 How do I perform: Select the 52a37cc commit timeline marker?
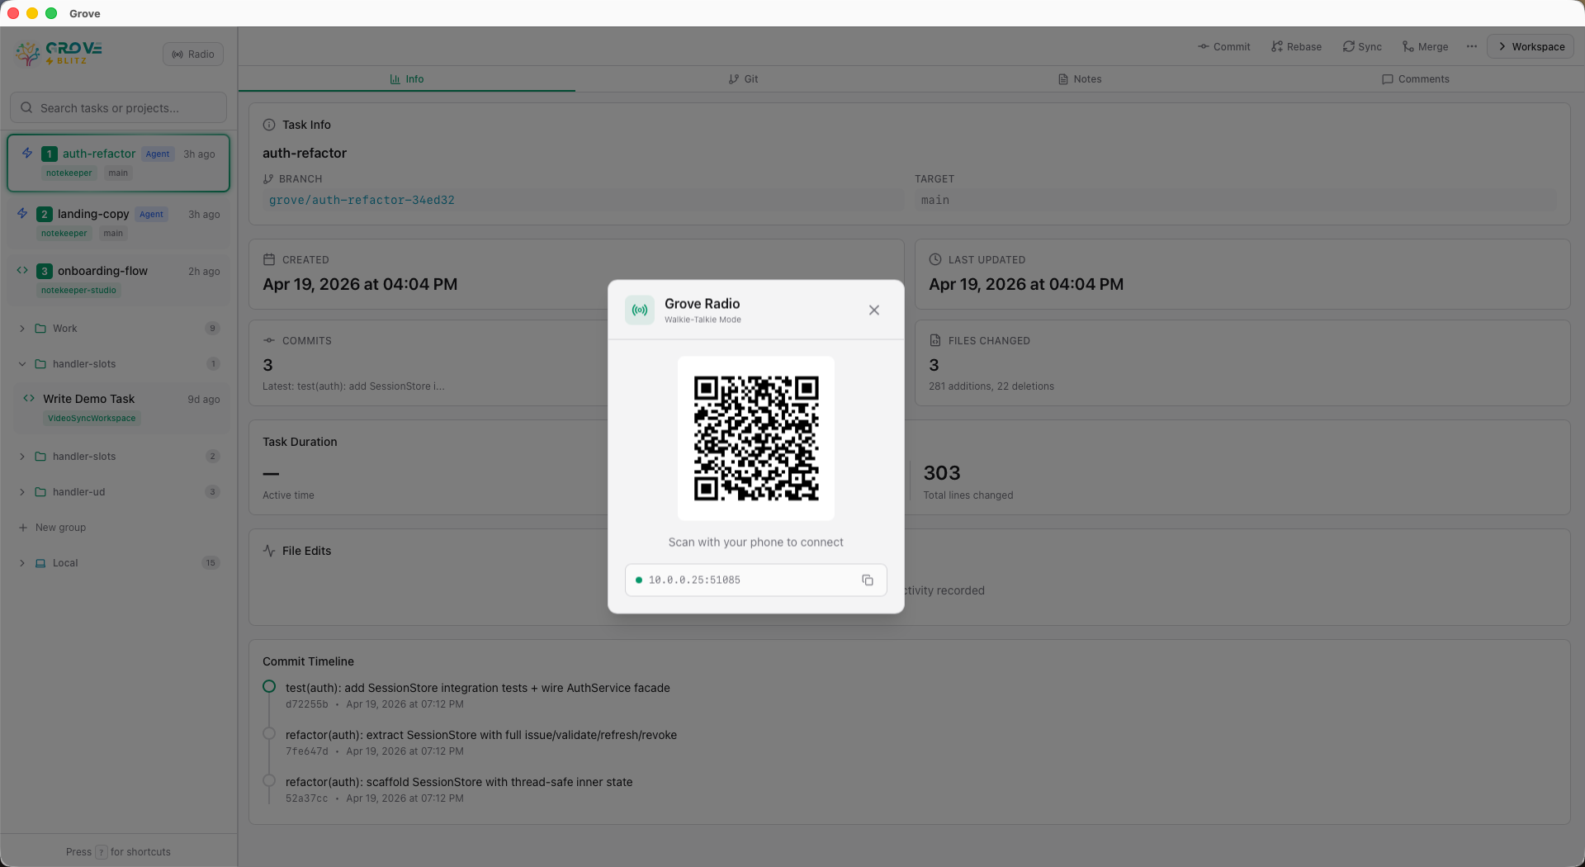point(269,780)
